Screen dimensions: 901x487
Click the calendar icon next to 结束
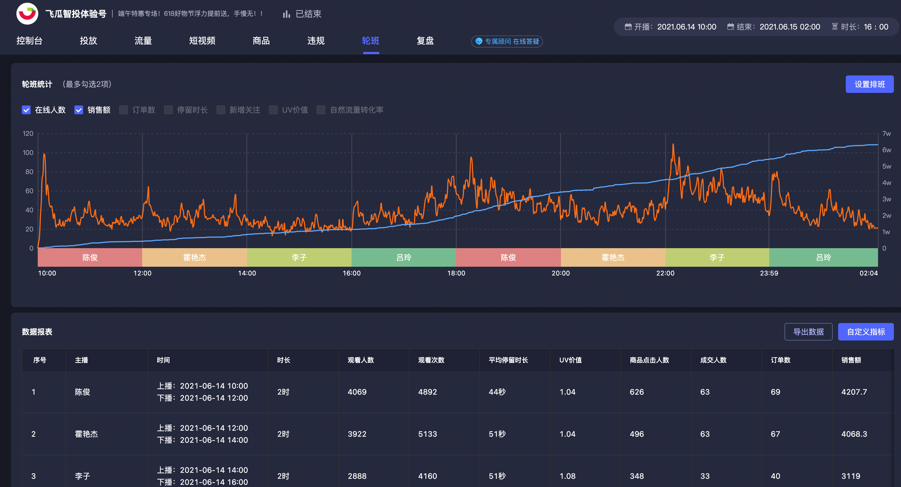click(x=731, y=27)
